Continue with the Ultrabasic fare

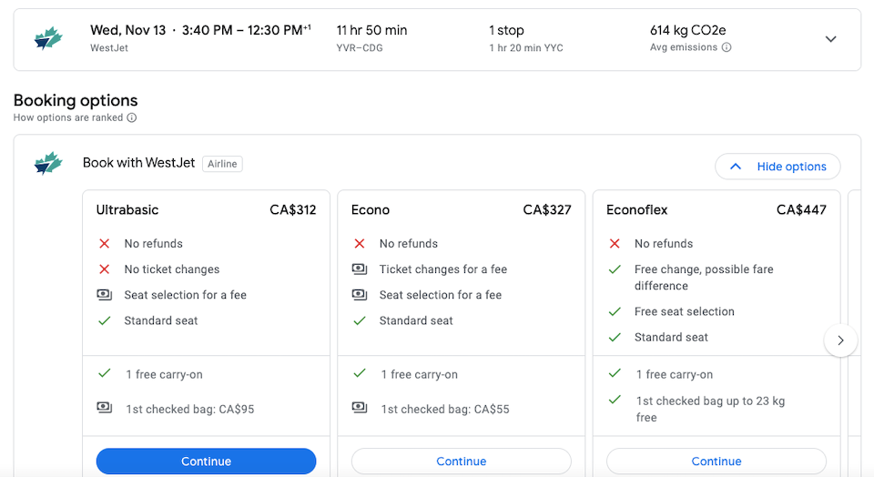tap(207, 462)
